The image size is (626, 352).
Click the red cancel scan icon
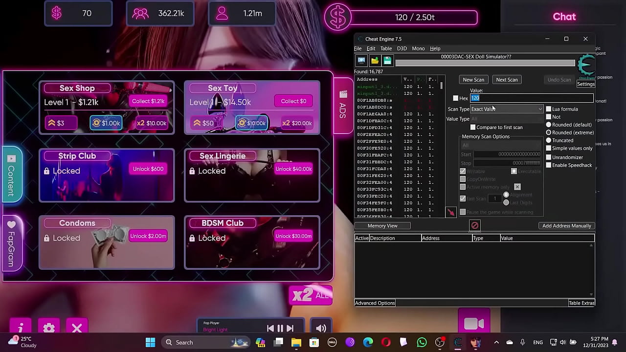tap(474, 225)
